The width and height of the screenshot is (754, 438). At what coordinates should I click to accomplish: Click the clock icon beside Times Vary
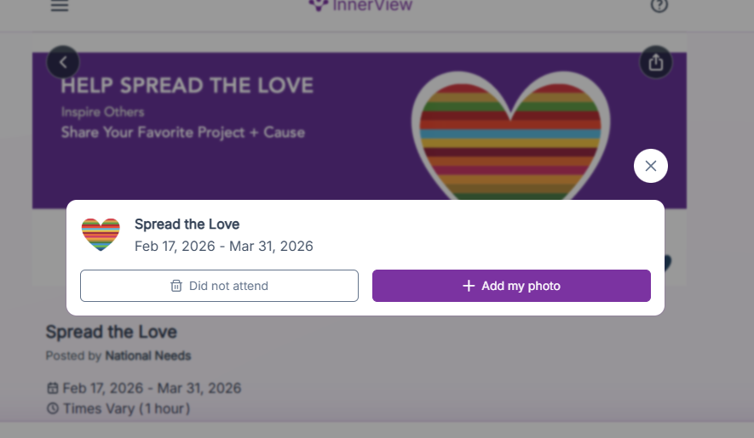[x=52, y=409]
